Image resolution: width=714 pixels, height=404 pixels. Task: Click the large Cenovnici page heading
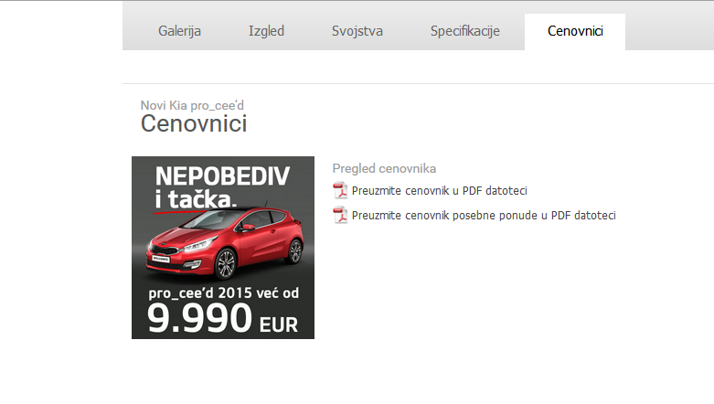[194, 124]
